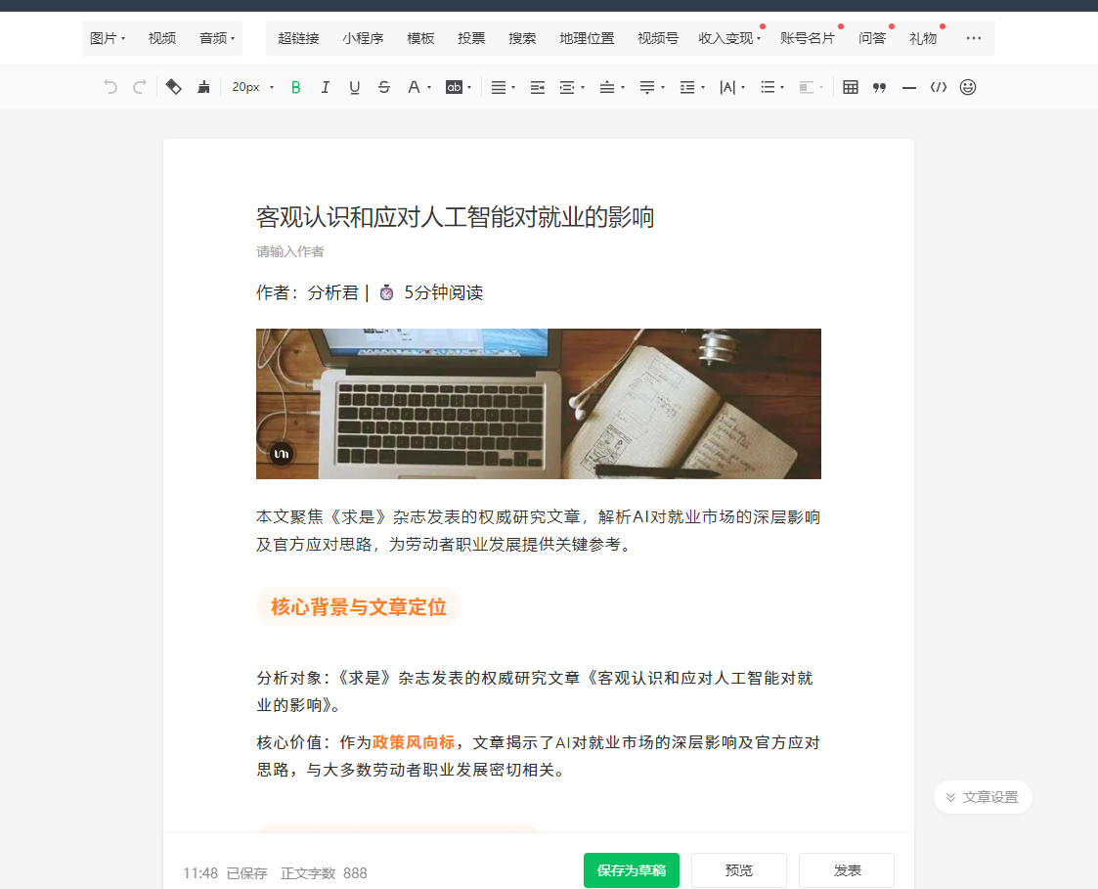
Task: Insert a horizontal divider line
Action: pos(909,87)
